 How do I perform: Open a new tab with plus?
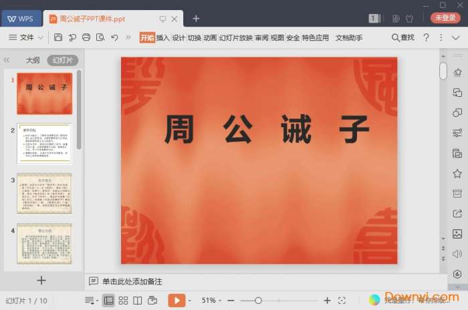tap(196, 19)
